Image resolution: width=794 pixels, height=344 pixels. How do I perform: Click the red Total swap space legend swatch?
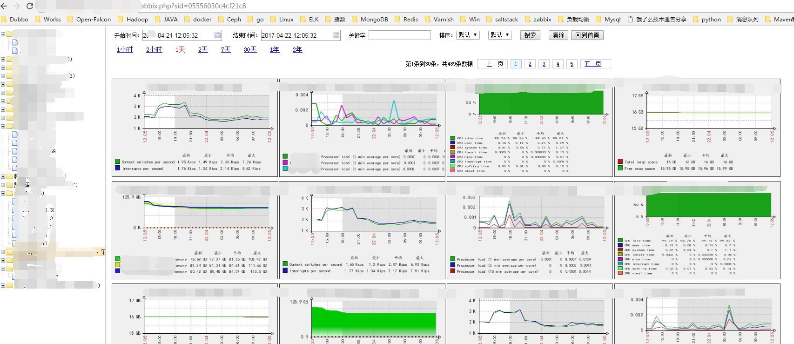coord(620,162)
